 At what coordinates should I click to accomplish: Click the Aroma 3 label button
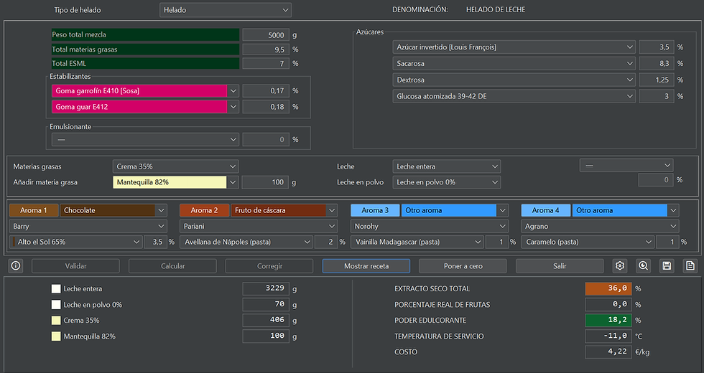click(375, 210)
